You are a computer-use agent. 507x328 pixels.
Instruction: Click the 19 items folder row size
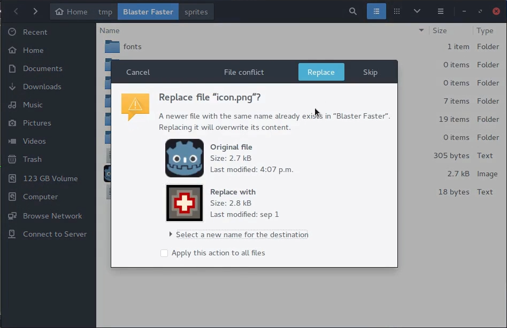tap(454, 119)
